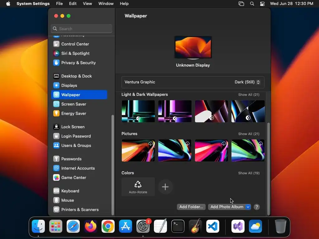This screenshot has height=239, width=319.
Task: Open GarageBand from the Dock
Action: tap(195, 226)
